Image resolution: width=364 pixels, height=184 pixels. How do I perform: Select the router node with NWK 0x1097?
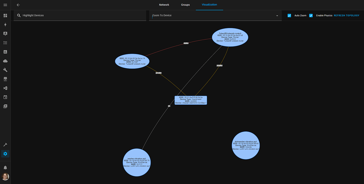coord(132,61)
